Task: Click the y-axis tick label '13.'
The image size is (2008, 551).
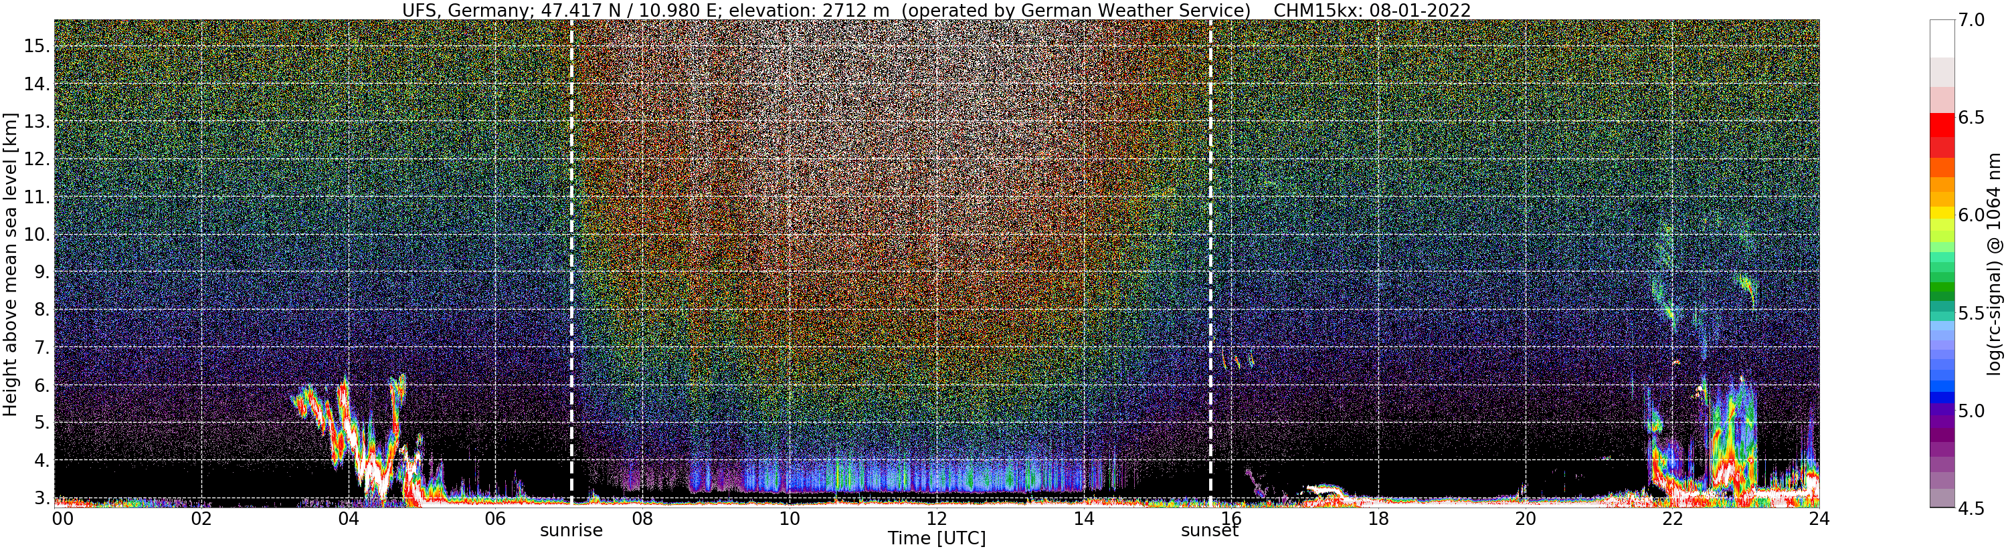Action: pos(37,122)
